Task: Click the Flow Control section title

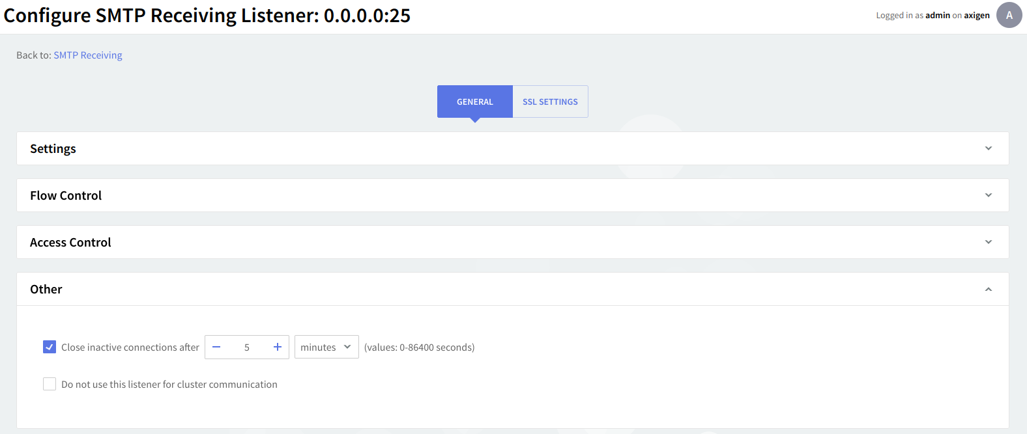Action: point(66,196)
